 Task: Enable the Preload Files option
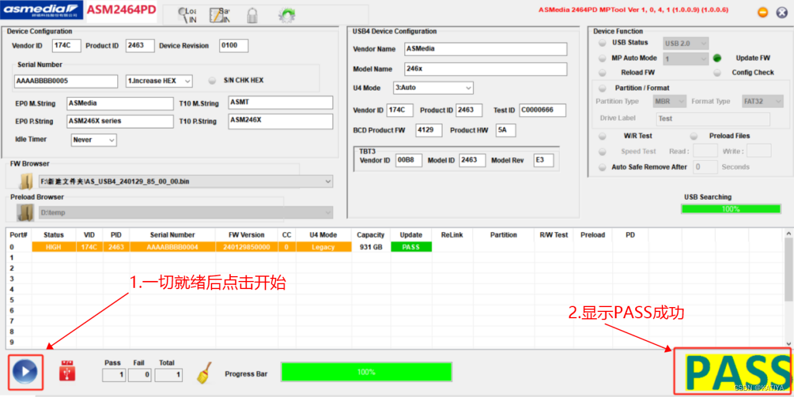tap(694, 136)
